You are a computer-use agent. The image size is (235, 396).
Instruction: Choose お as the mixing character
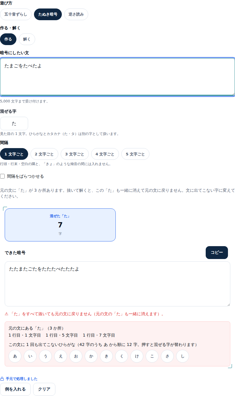pyautogui.click(x=76, y=356)
